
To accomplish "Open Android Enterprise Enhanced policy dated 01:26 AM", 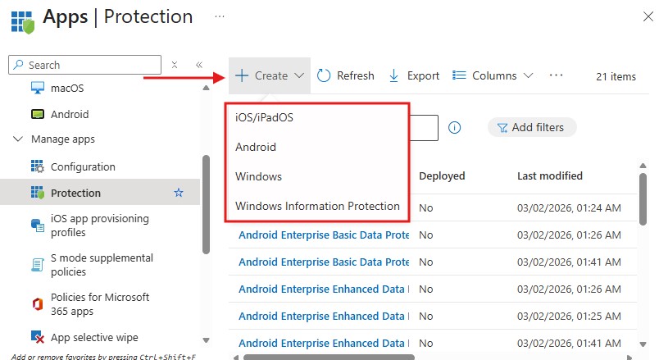I will pyautogui.click(x=324, y=289).
